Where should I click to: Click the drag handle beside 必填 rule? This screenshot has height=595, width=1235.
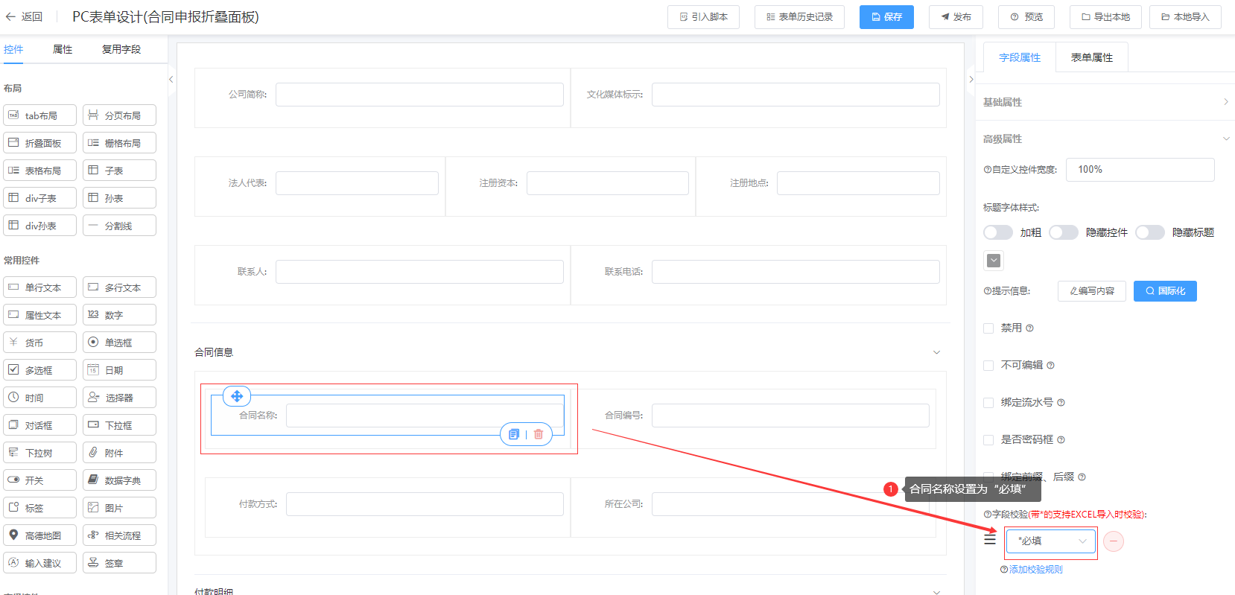990,539
